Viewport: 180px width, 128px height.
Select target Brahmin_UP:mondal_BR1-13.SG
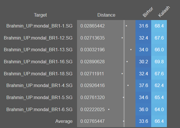38,50
